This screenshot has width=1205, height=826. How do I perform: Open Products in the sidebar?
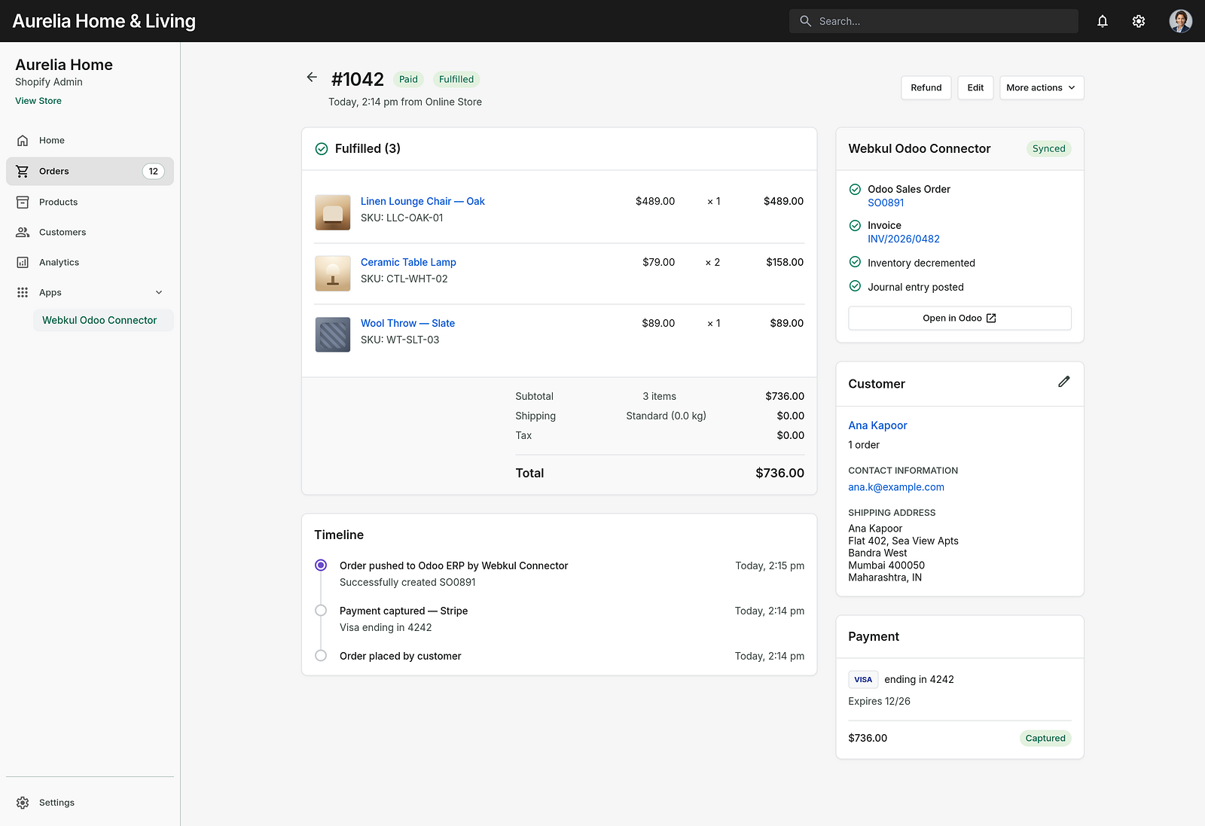click(x=90, y=202)
